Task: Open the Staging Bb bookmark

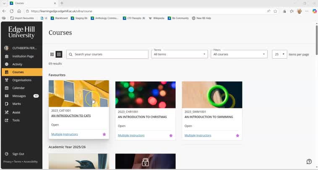Action: 79,18
